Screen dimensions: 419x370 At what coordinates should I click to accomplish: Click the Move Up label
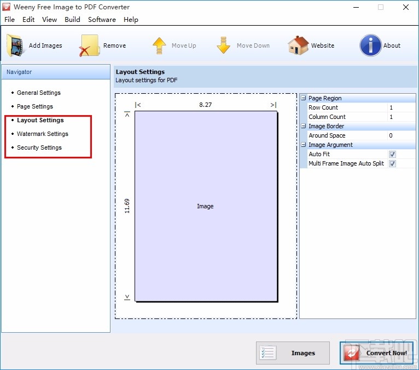(184, 45)
